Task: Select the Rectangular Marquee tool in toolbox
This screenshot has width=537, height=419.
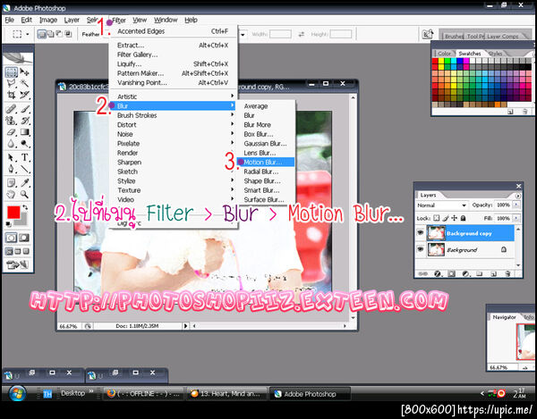Action: [x=11, y=72]
